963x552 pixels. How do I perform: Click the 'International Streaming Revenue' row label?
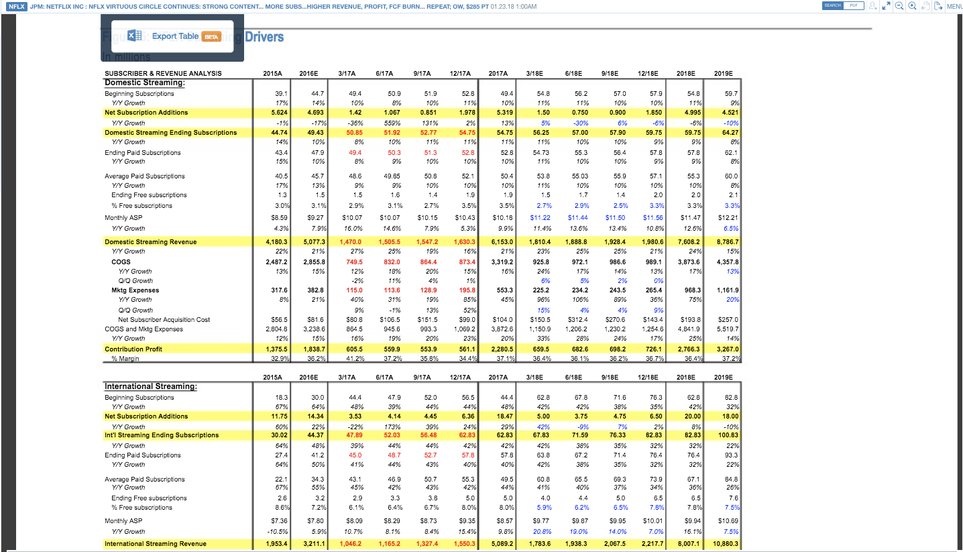tap(156, 543)
